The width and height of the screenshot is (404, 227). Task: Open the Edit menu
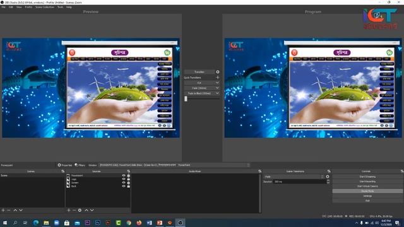pyautogui.click(x=11, y=7)
